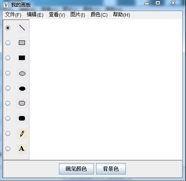Enable radio button beside text tool
Viewport: 186px width, 181px height.
click(x=8, y=149)
